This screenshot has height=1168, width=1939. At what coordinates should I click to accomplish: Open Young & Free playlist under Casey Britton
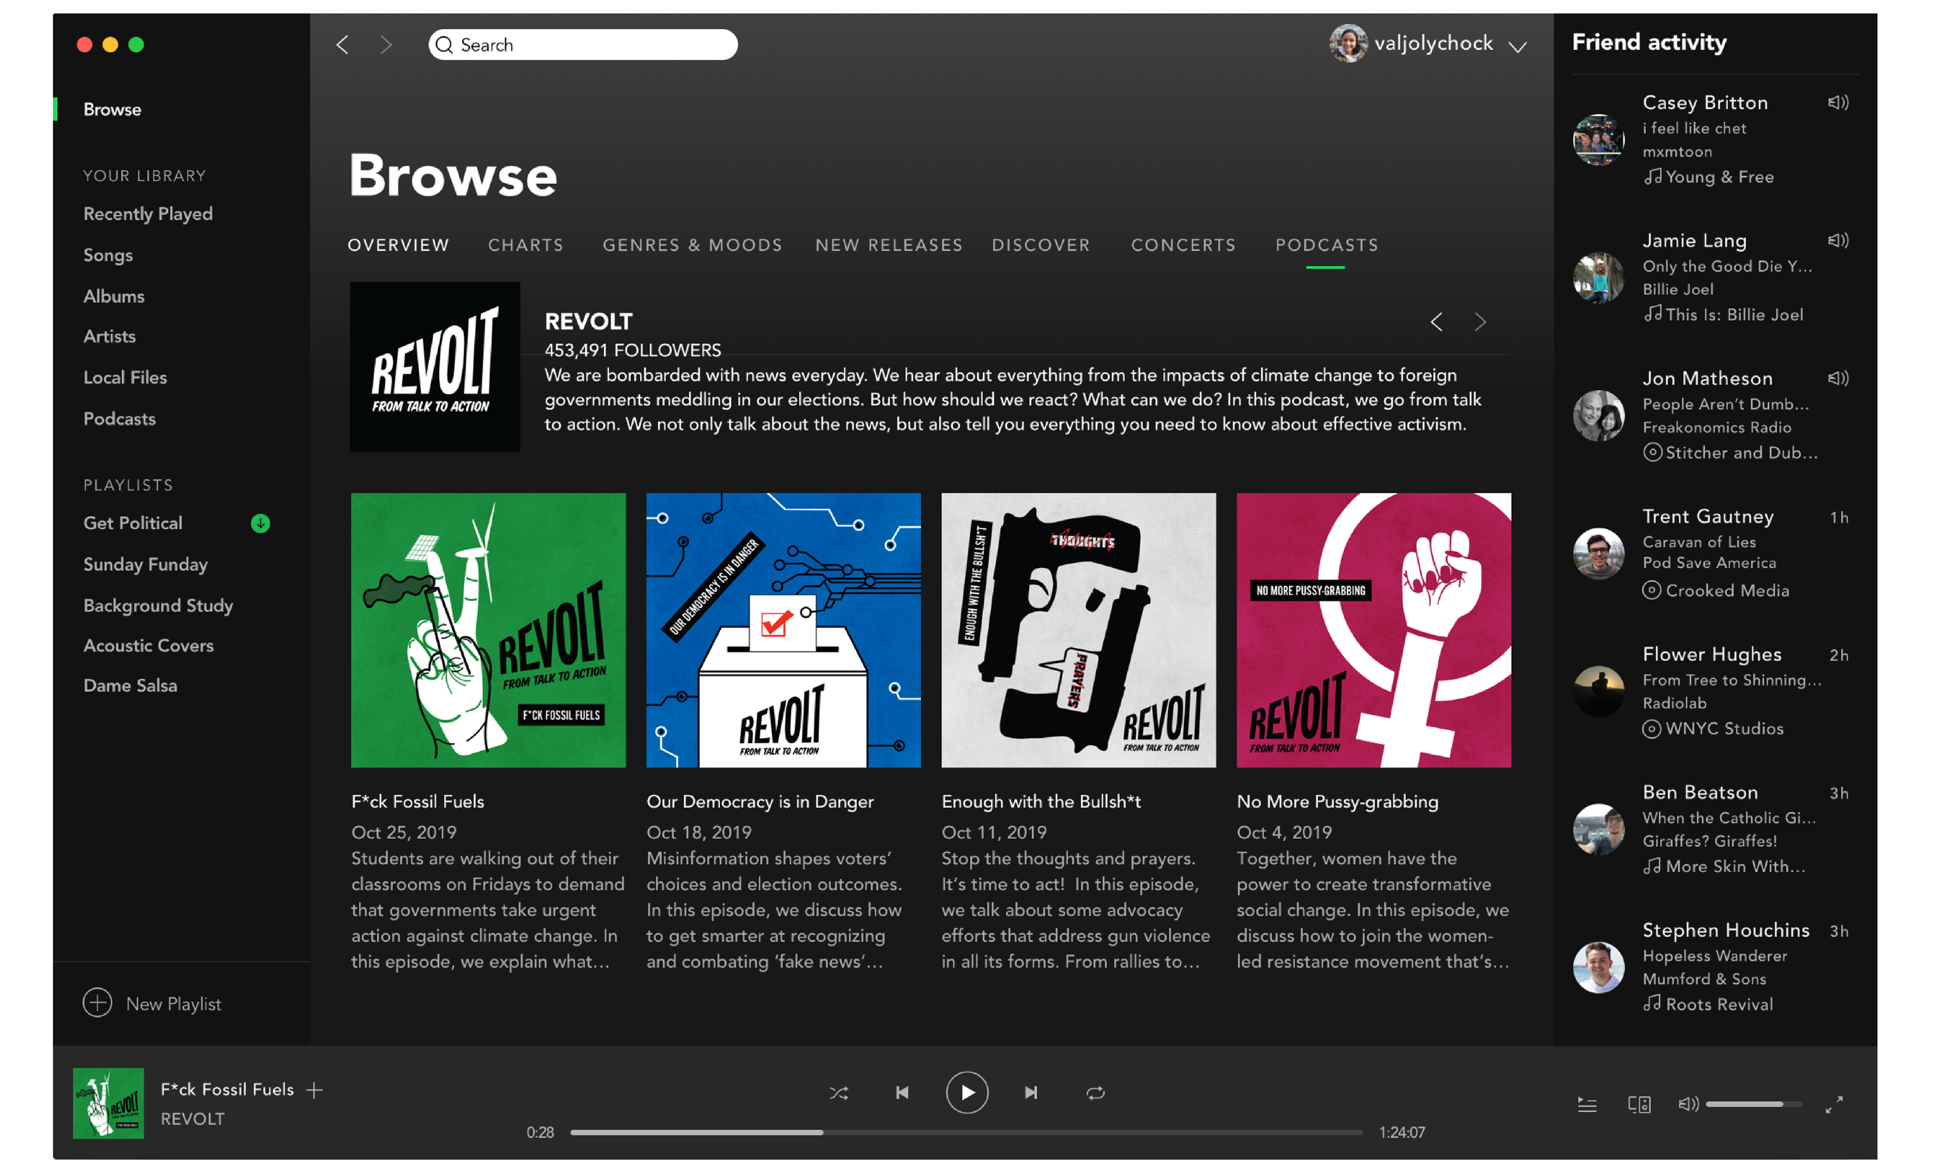pyautogui.click(x=1709, y=177)
